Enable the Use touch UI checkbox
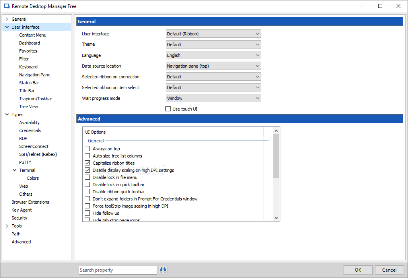 click(168, 109)
